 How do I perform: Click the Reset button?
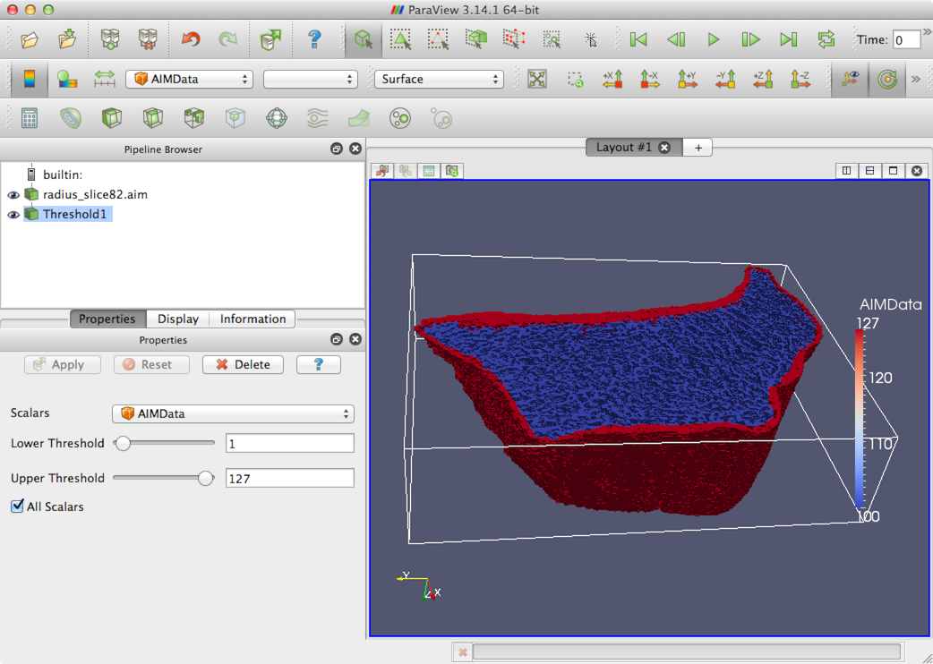coord(151,364)
